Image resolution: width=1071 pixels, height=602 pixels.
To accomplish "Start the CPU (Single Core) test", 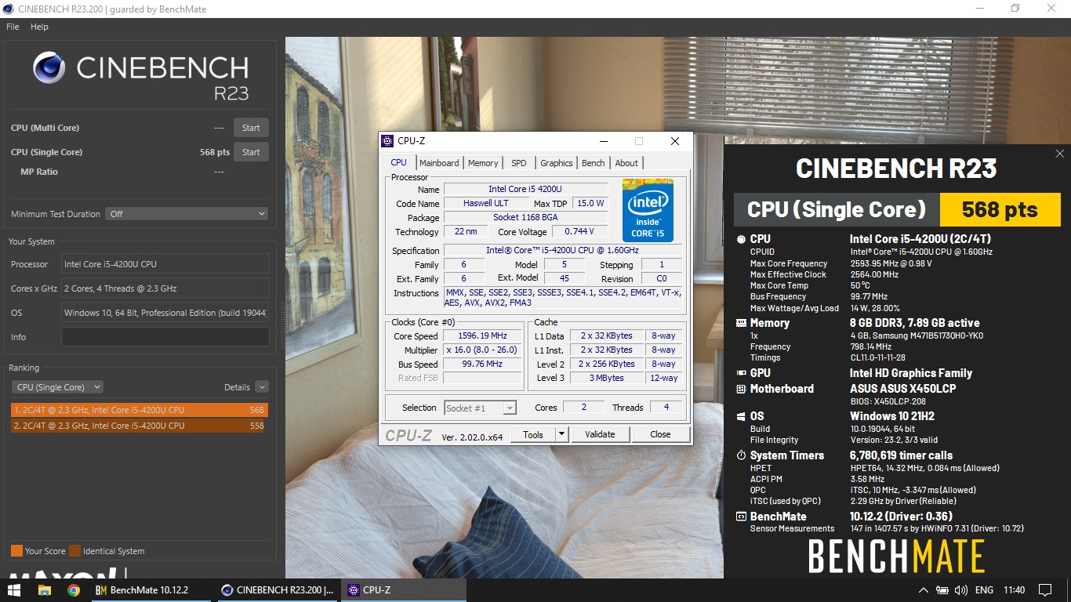I will click(251, 152).
